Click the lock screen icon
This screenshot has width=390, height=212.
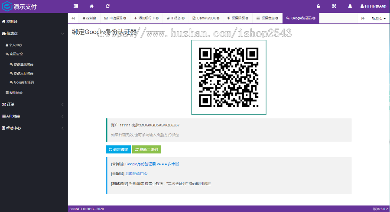tap(318, 6)
